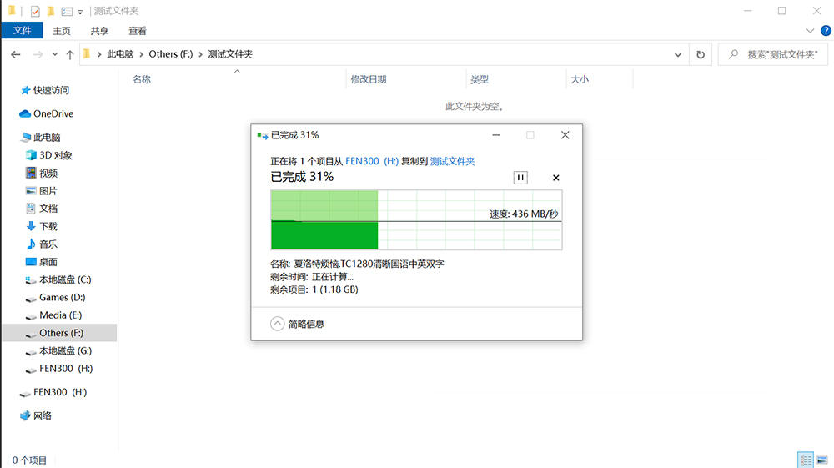Open the 文档 folder in sidebar

coord(42,209)
